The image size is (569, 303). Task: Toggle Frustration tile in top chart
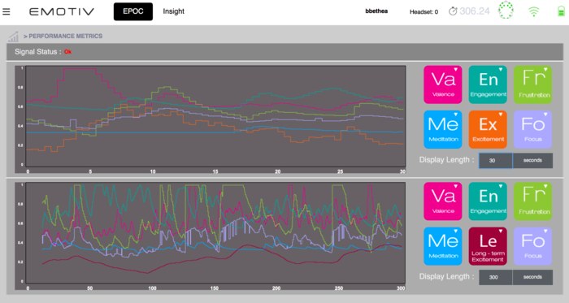(532, 84)
